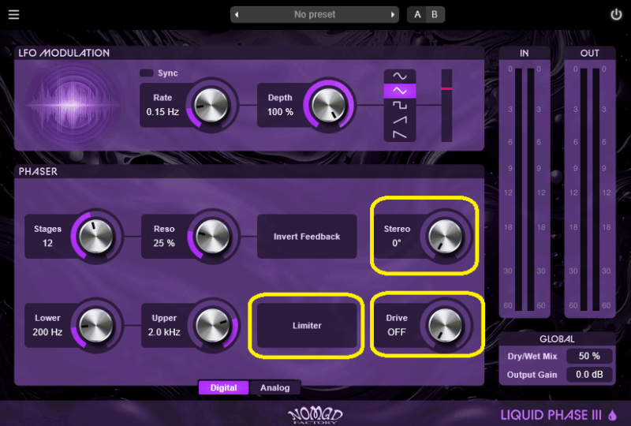Image resolution: width=631 pixels, height=426 pixels.
Task: Click the Stages knob
Action: (95, 237)
